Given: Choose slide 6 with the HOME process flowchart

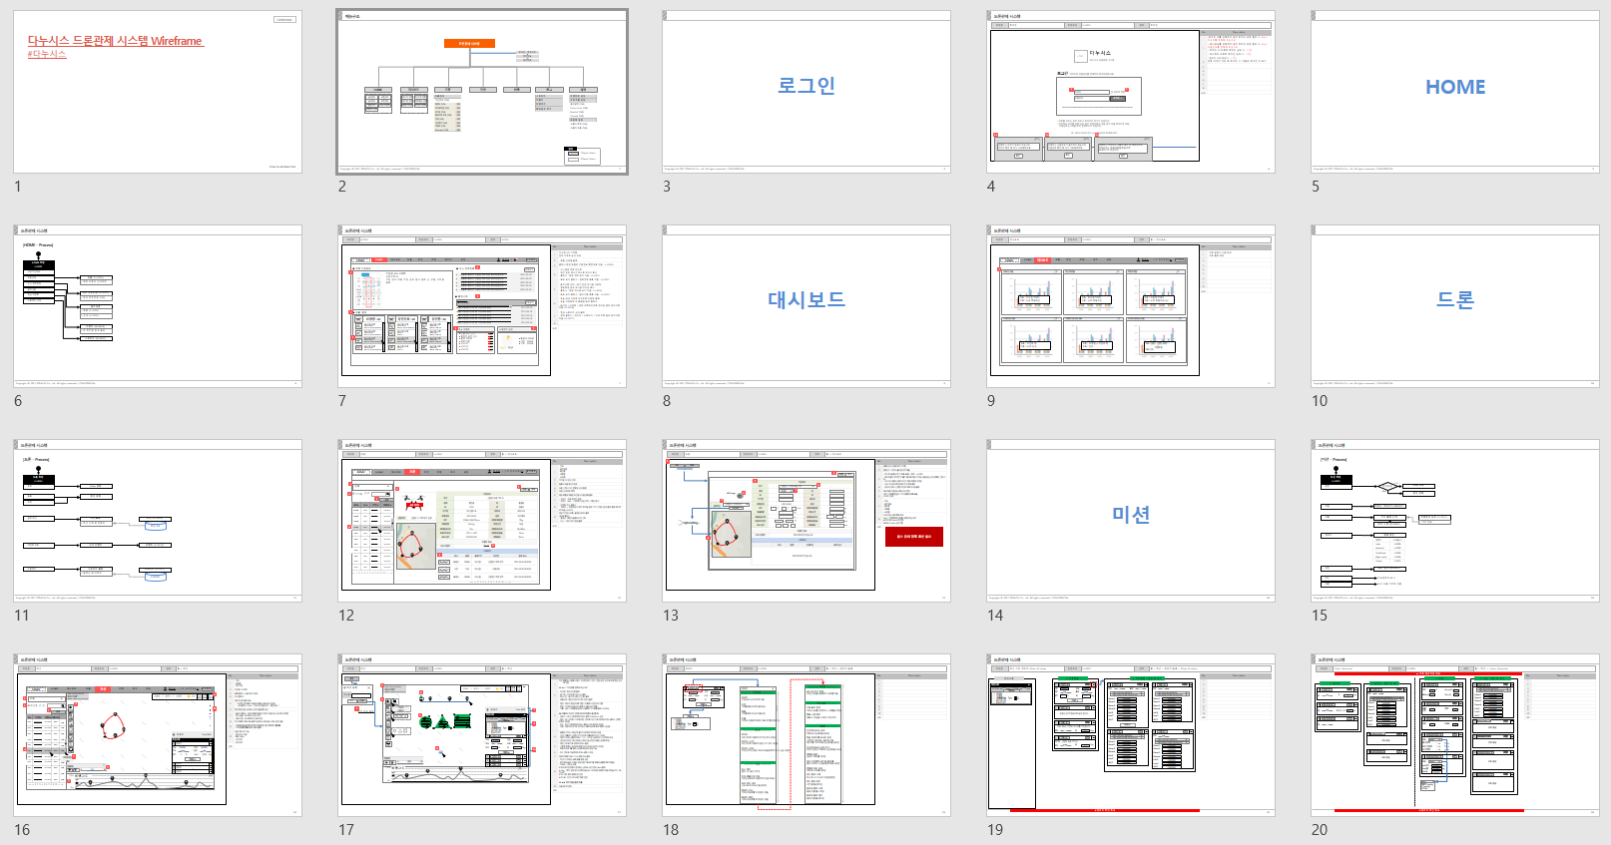Looking at the screenshot, I should [x=157, y=306].
